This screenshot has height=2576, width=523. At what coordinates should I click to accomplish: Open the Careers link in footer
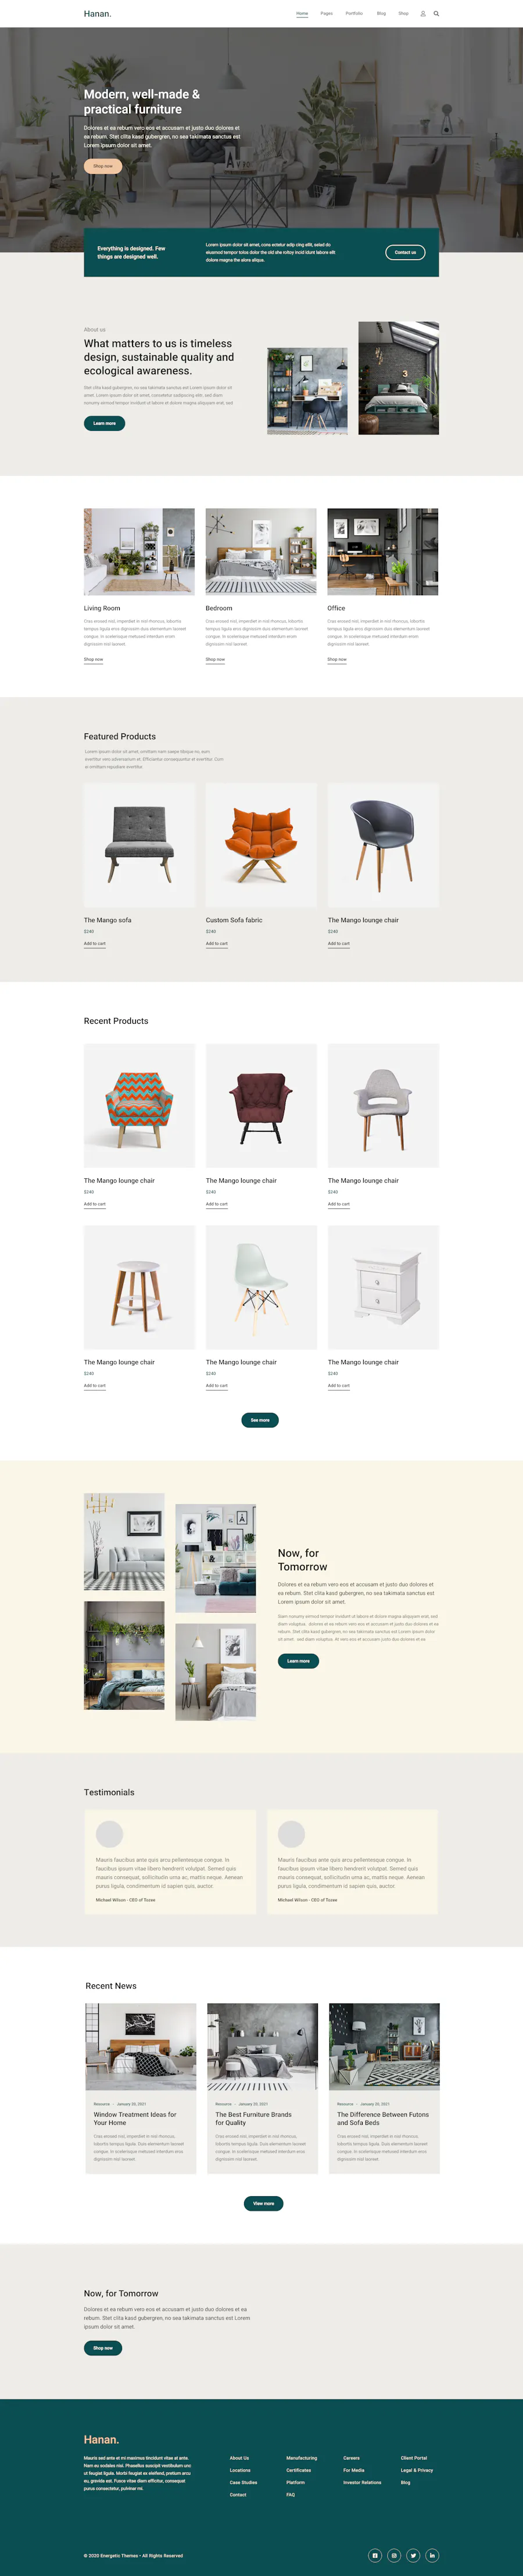pos(351,2457)
